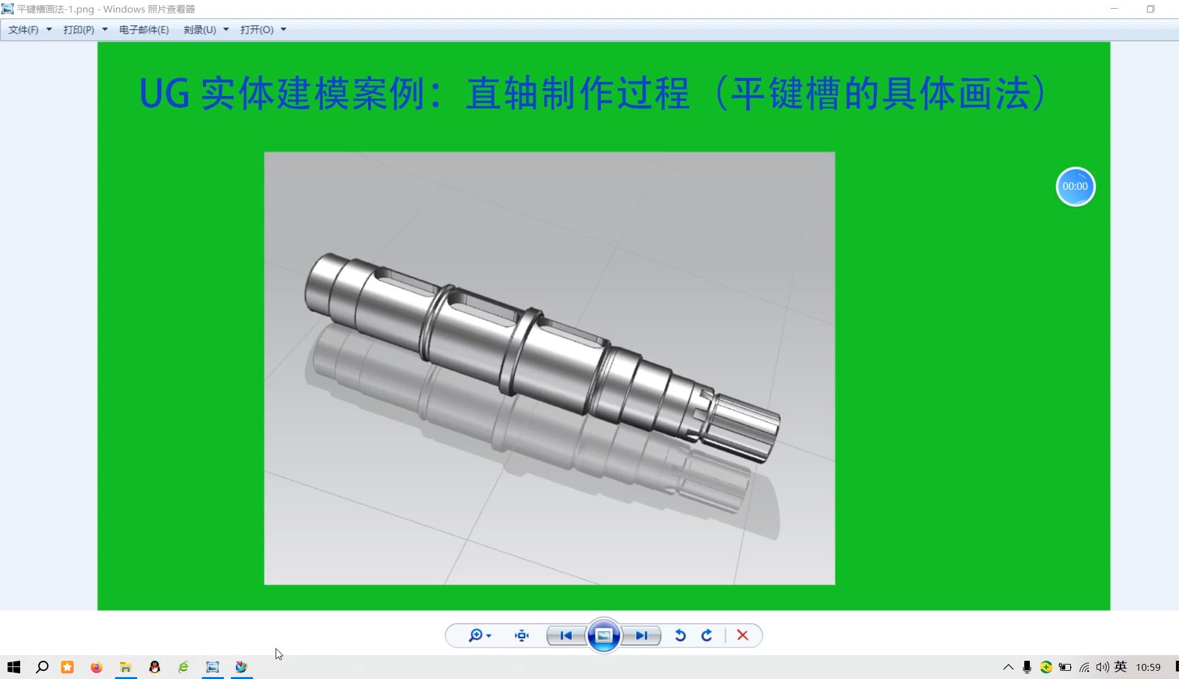Viewport: 1179px width, 679px height.
Task: Switch input language 英 indicator
Action: 1120,666
